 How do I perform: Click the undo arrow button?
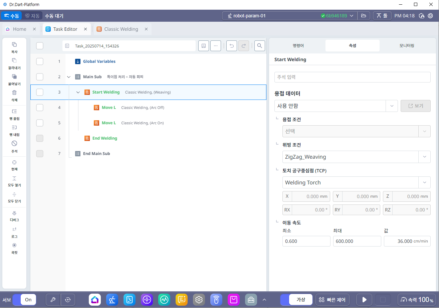[232, 46]
